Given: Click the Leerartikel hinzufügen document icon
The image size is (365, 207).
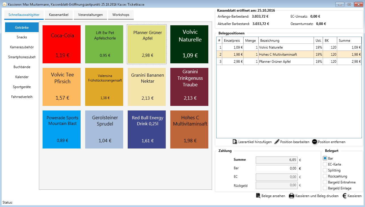Looking at the screenshot, I should coord(235,142).
